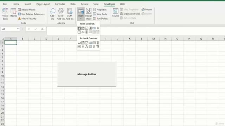Viewport: 225px width, 126px height.
Task: Open the Name Box dropdown arrow
Action: [18, 29]
